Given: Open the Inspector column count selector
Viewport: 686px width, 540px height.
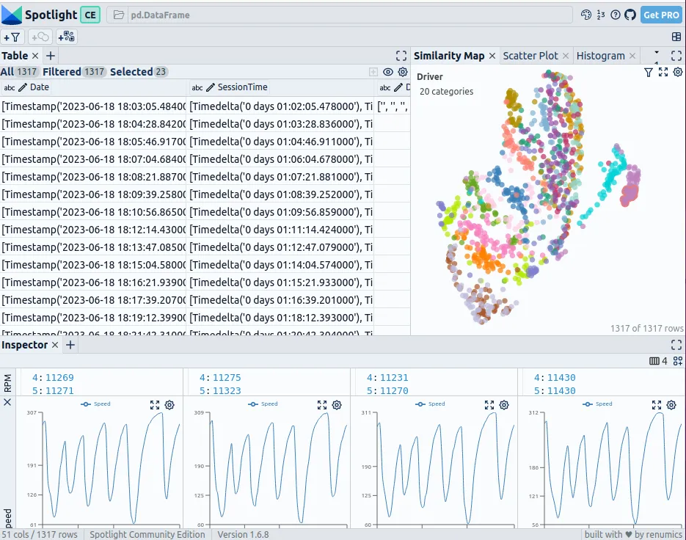Looking at the screenshot, I should [x=658, y=361].
